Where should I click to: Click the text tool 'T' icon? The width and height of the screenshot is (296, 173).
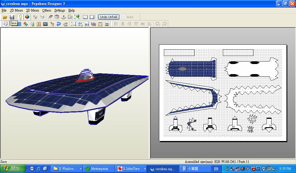(x=38, y=24)
